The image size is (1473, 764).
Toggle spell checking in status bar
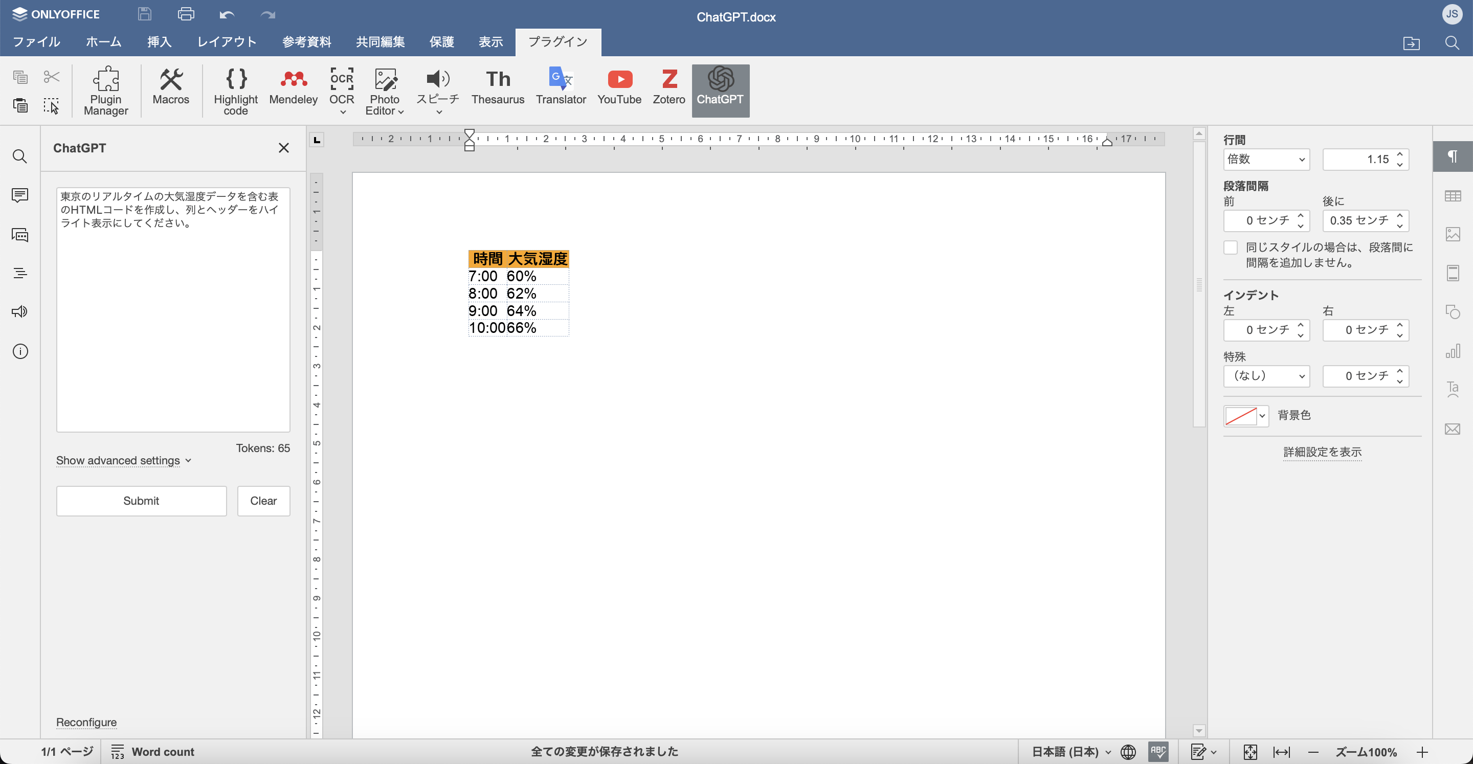click(x=1158, y=751)
